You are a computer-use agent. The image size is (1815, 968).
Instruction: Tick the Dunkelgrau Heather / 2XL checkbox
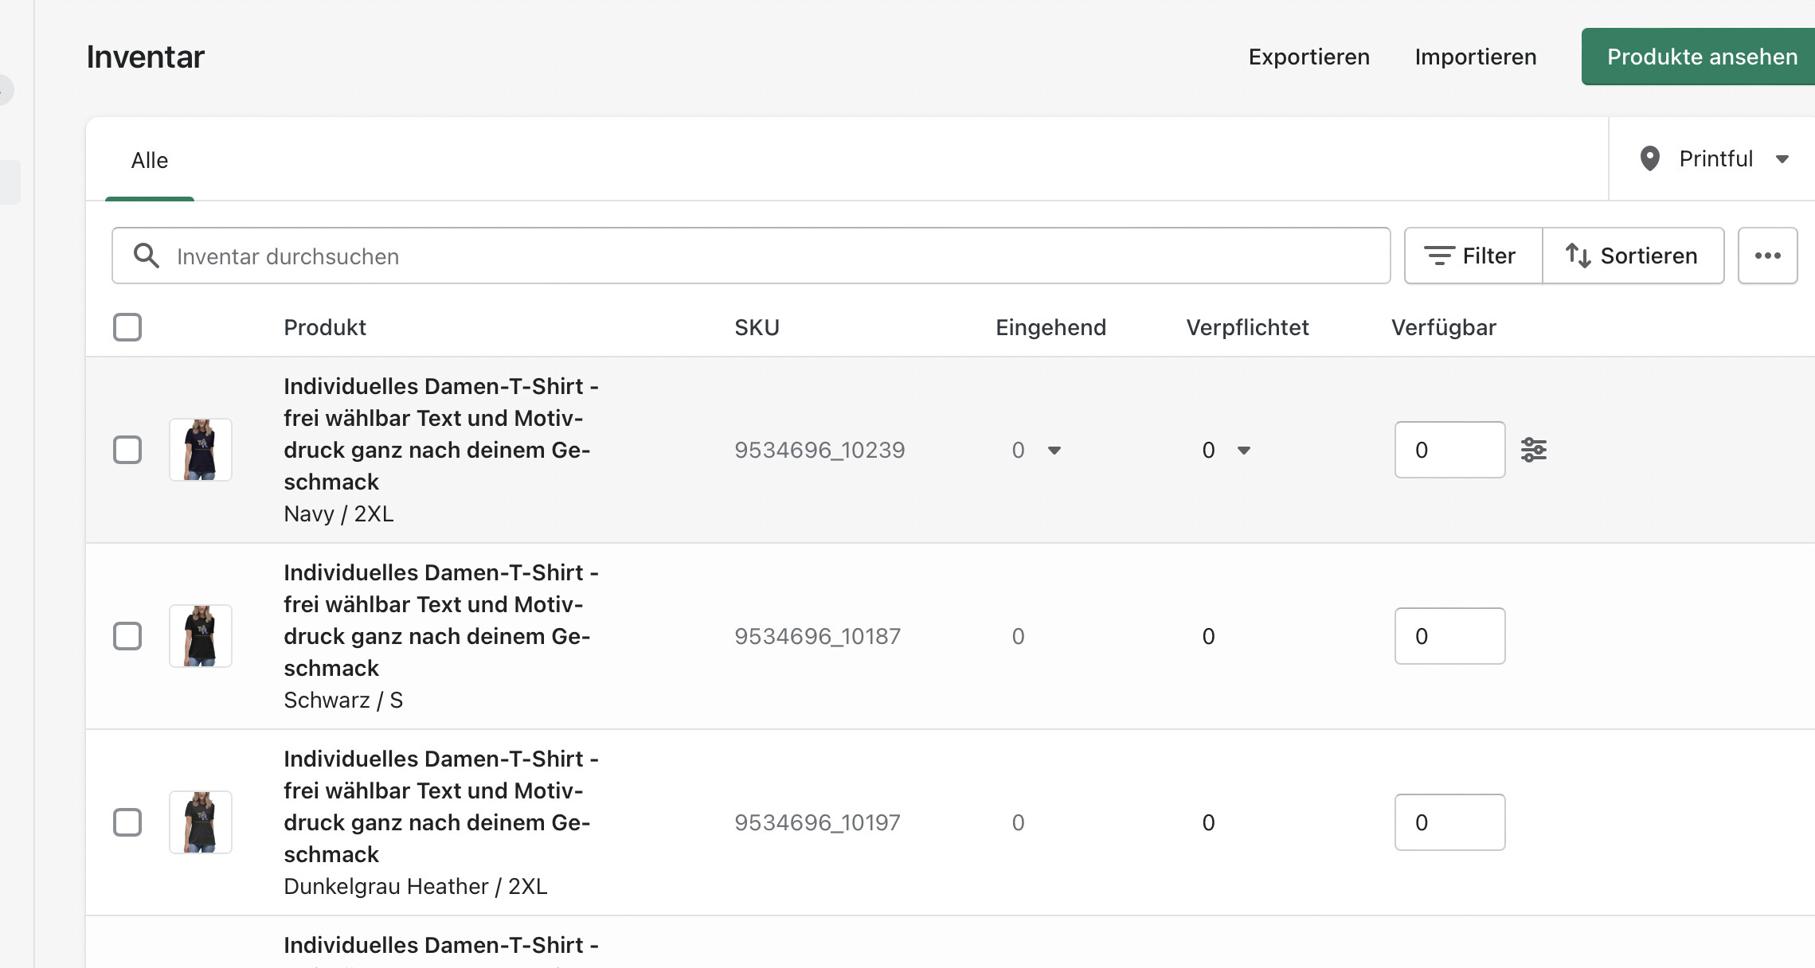pos(127,822)
